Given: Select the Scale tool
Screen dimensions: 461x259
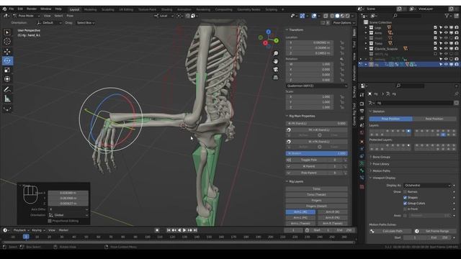Looking at the screenshot, I should (x=7, y=70).
